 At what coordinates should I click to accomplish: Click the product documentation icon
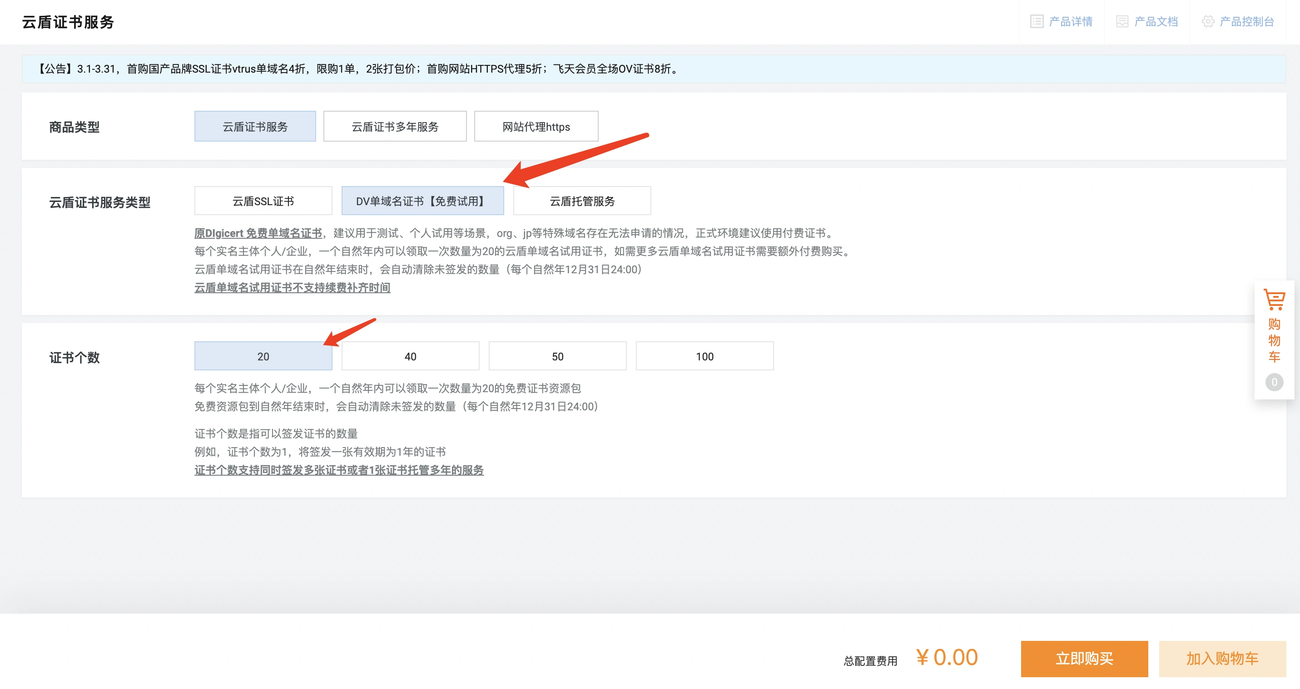tap(1121, 22)
